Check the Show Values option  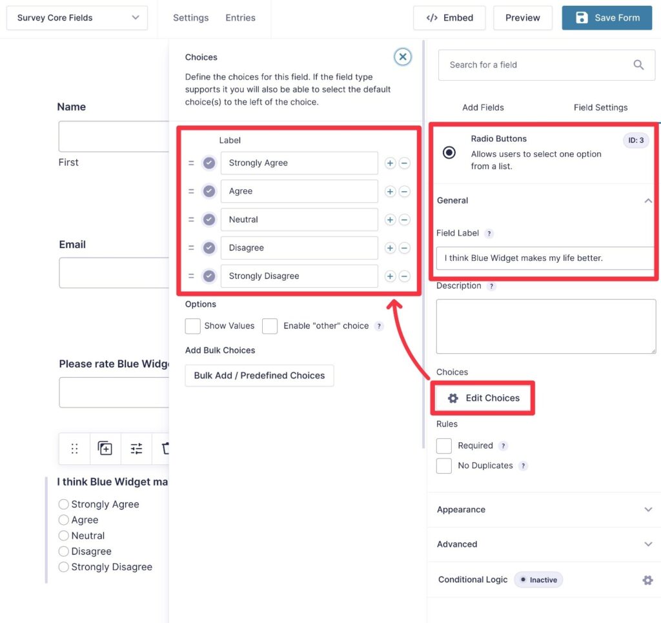tap(192, 326)
